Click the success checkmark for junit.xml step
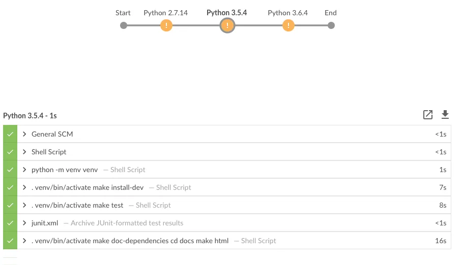The height and width of the screenshot is (265, 463). (x=10, y=223)
